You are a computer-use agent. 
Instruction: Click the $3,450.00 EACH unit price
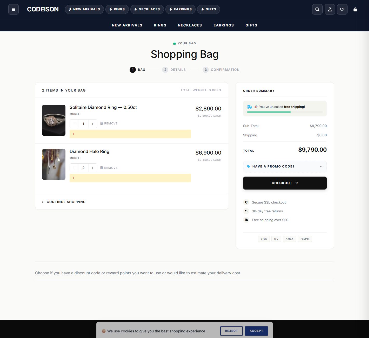[x=209, y=160]
